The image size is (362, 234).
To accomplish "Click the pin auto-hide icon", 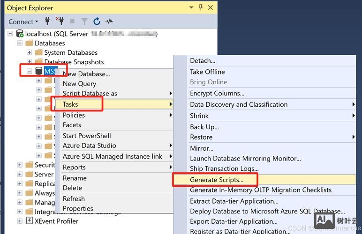I will (x=201, y=7).
